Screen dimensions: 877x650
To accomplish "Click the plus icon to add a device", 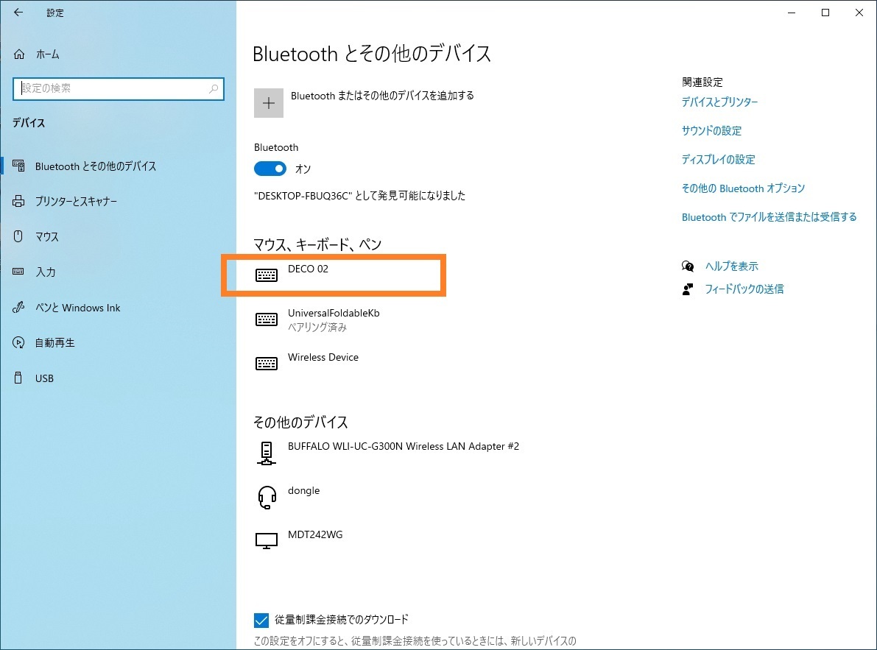I will (x=269, y=103).
